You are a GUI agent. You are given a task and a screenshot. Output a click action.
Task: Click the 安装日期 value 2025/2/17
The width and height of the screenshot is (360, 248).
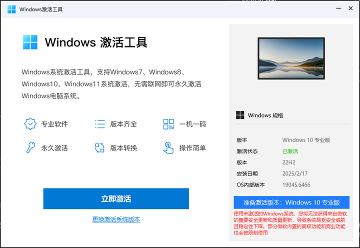point(296,173)
